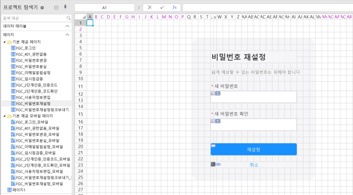Open the FGC_로그인 page

click(x=26, y=48)
